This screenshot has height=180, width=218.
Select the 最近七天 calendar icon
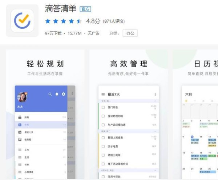pyautogui.click(x=20, y=132)
